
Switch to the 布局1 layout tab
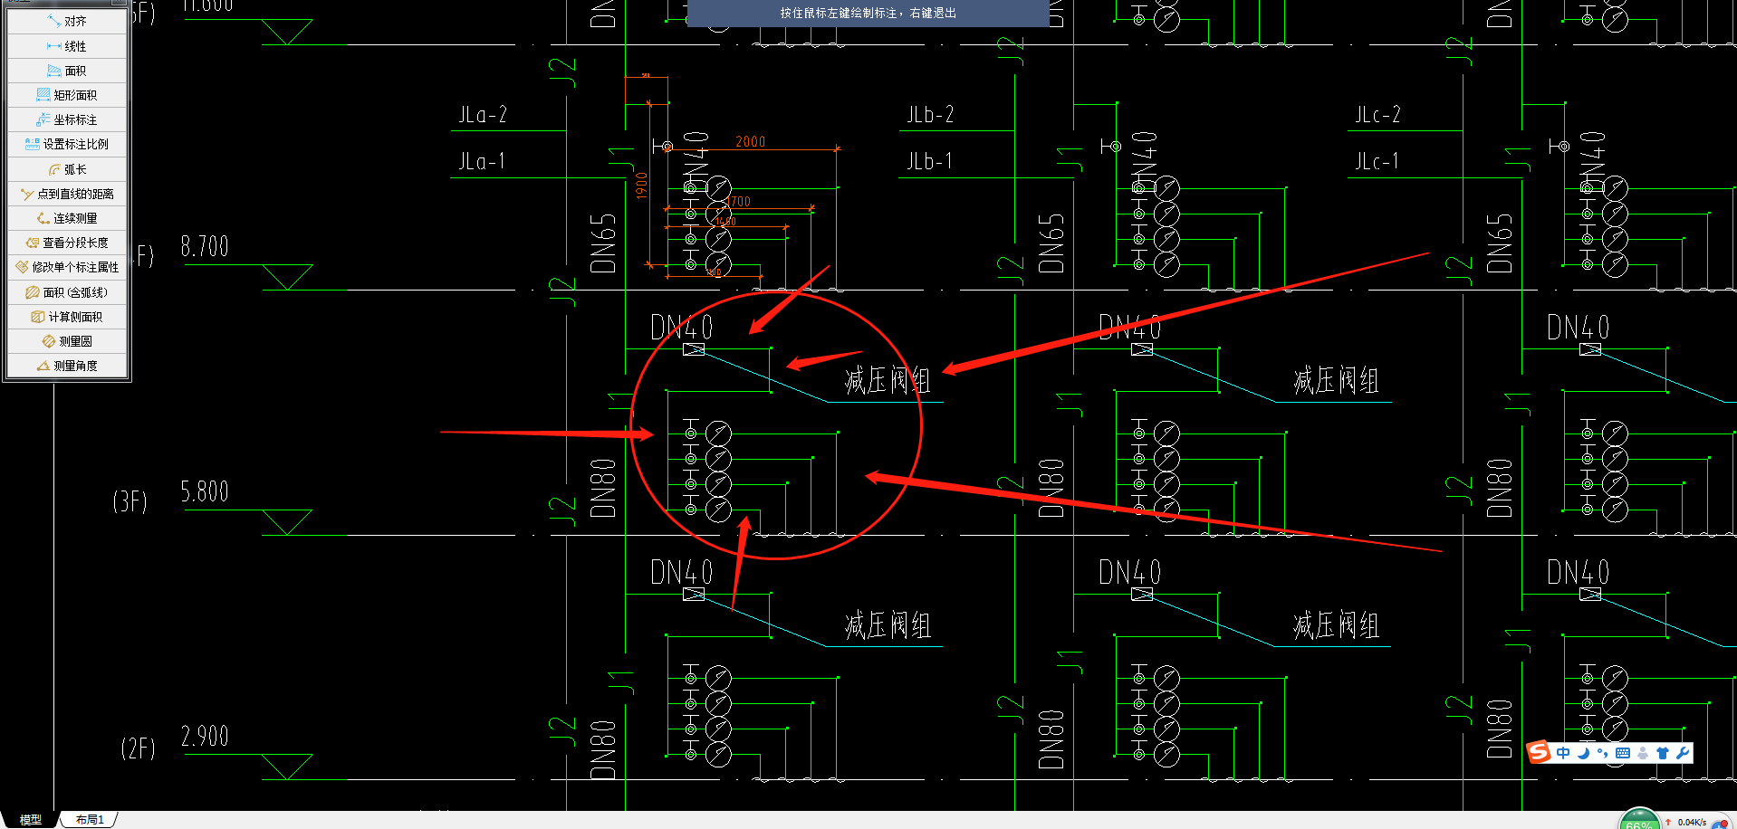[x=90, y=820]
